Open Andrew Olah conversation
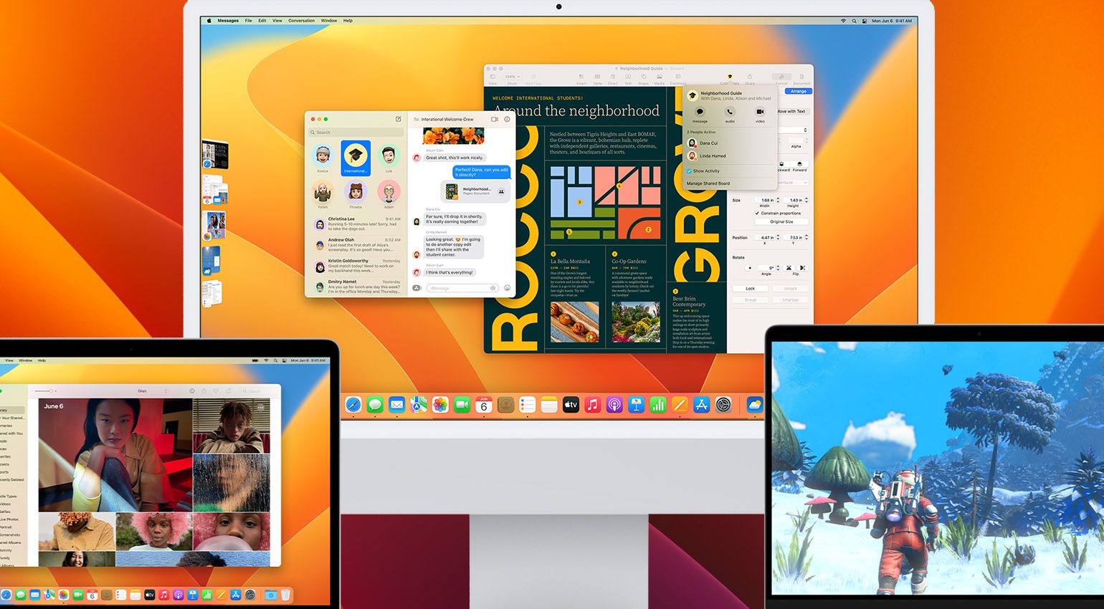This screenshot has width=1104, height=609. click(x=356, y=245)
